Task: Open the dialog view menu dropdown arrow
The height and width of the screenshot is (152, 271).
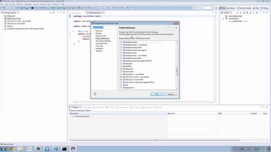Action: point(176,28)
